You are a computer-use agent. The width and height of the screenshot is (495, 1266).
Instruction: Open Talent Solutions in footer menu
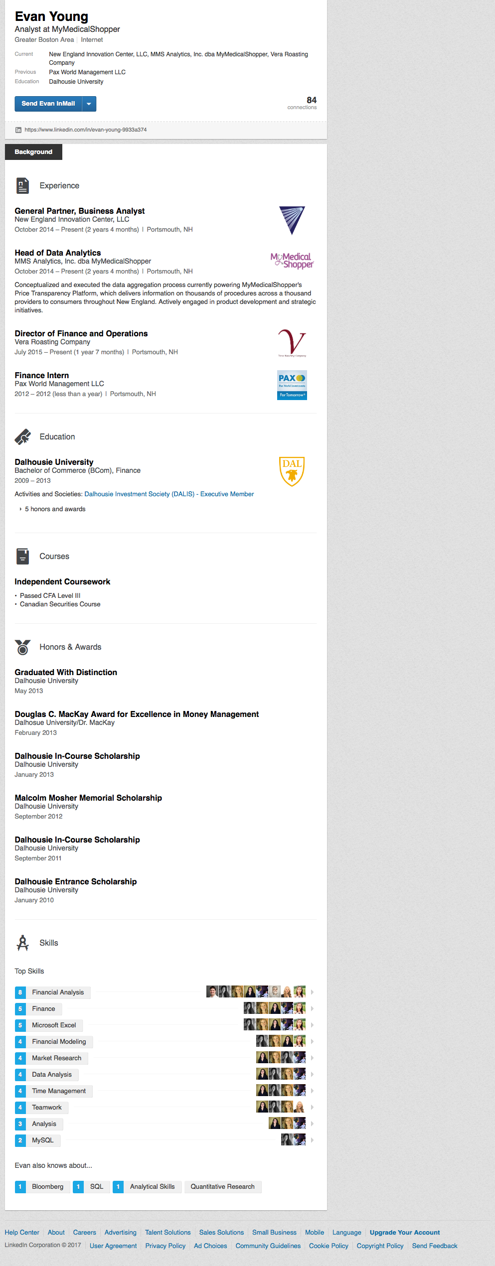click(168, 1232)
